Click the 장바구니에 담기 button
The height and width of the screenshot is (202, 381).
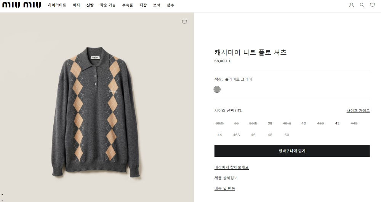(x=292, y=151)
